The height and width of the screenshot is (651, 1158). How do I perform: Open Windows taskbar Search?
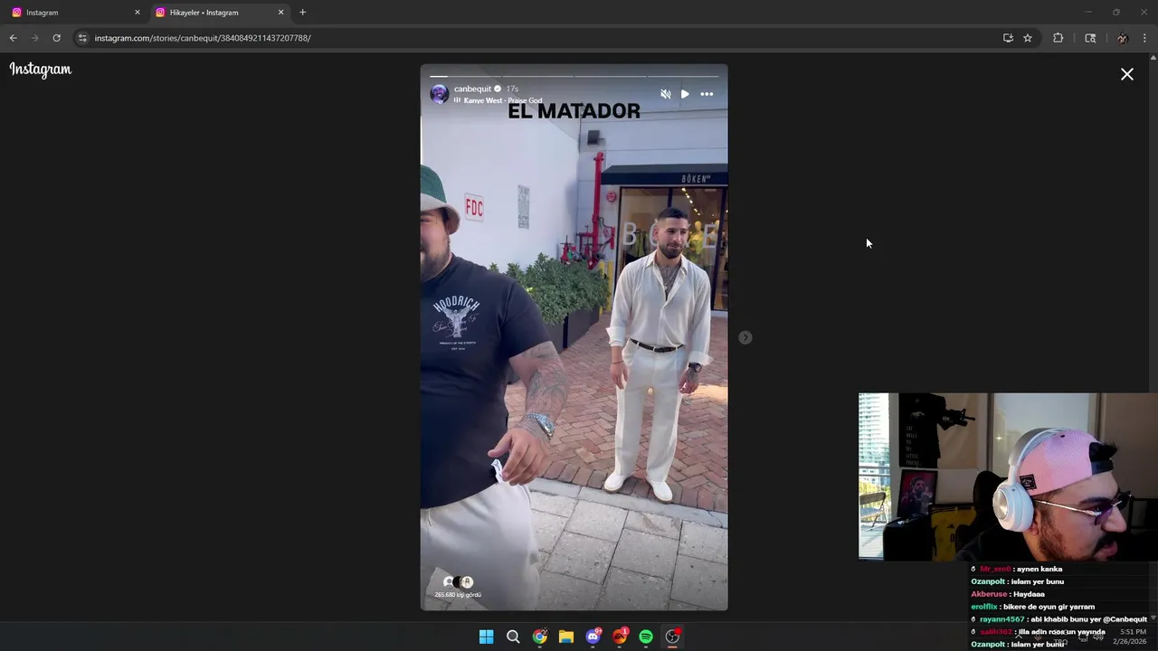[513, 637]
